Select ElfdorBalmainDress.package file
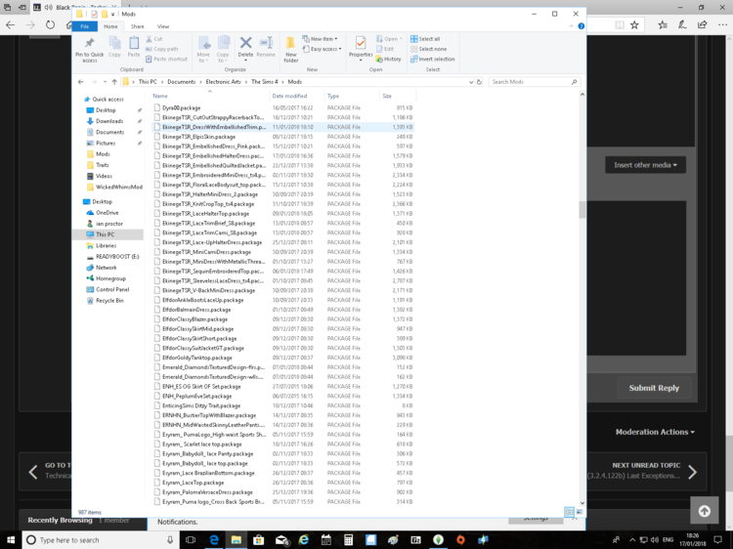Screen dimensions: 733x549 (283, 310)
